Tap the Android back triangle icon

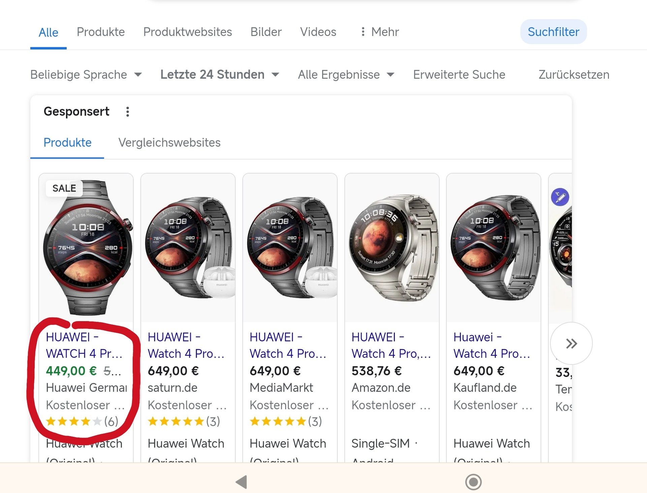point(241,482)
